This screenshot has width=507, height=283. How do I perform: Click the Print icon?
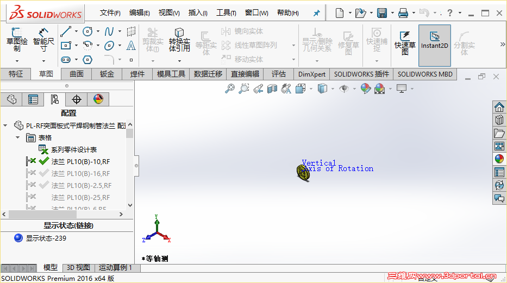click(403, 13)
